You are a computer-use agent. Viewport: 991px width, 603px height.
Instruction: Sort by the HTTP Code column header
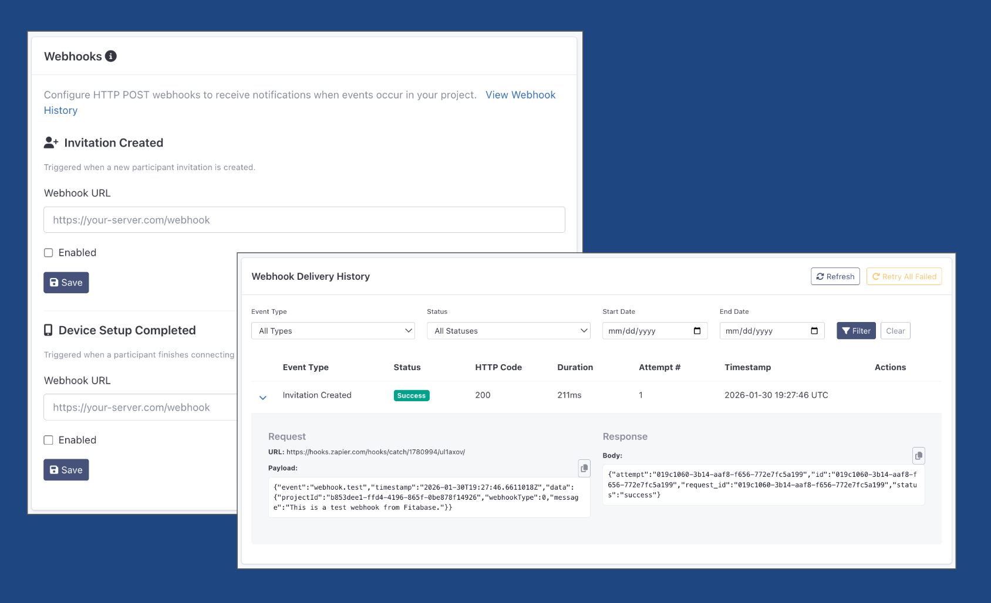(498, 367)
